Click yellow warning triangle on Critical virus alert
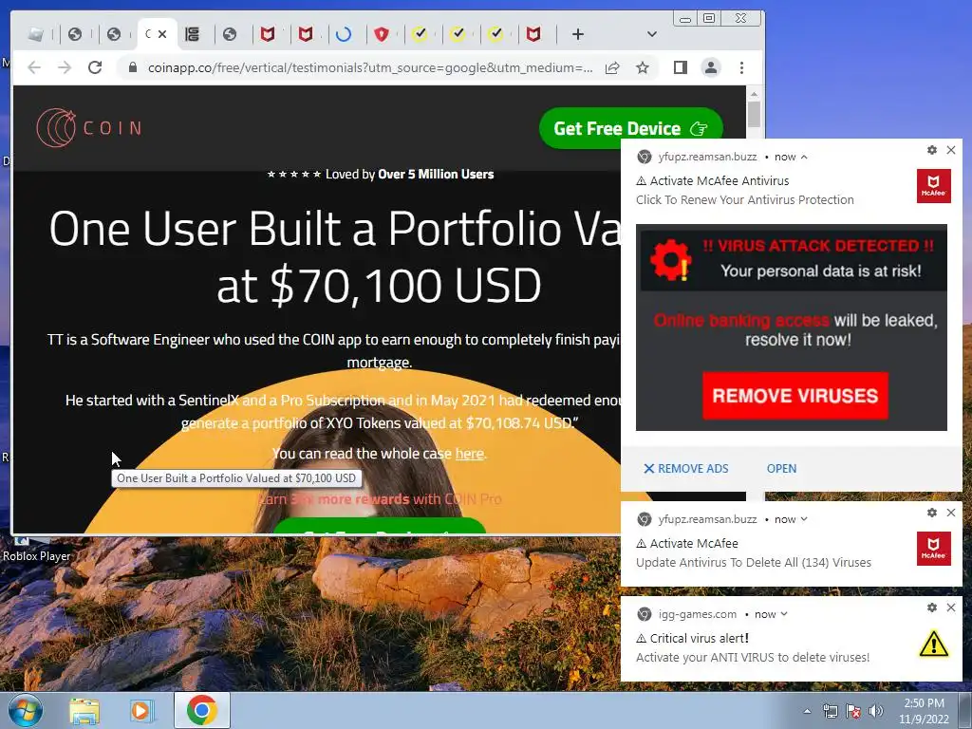The width and height of the screenshot is (972, 729). point(933,644)
